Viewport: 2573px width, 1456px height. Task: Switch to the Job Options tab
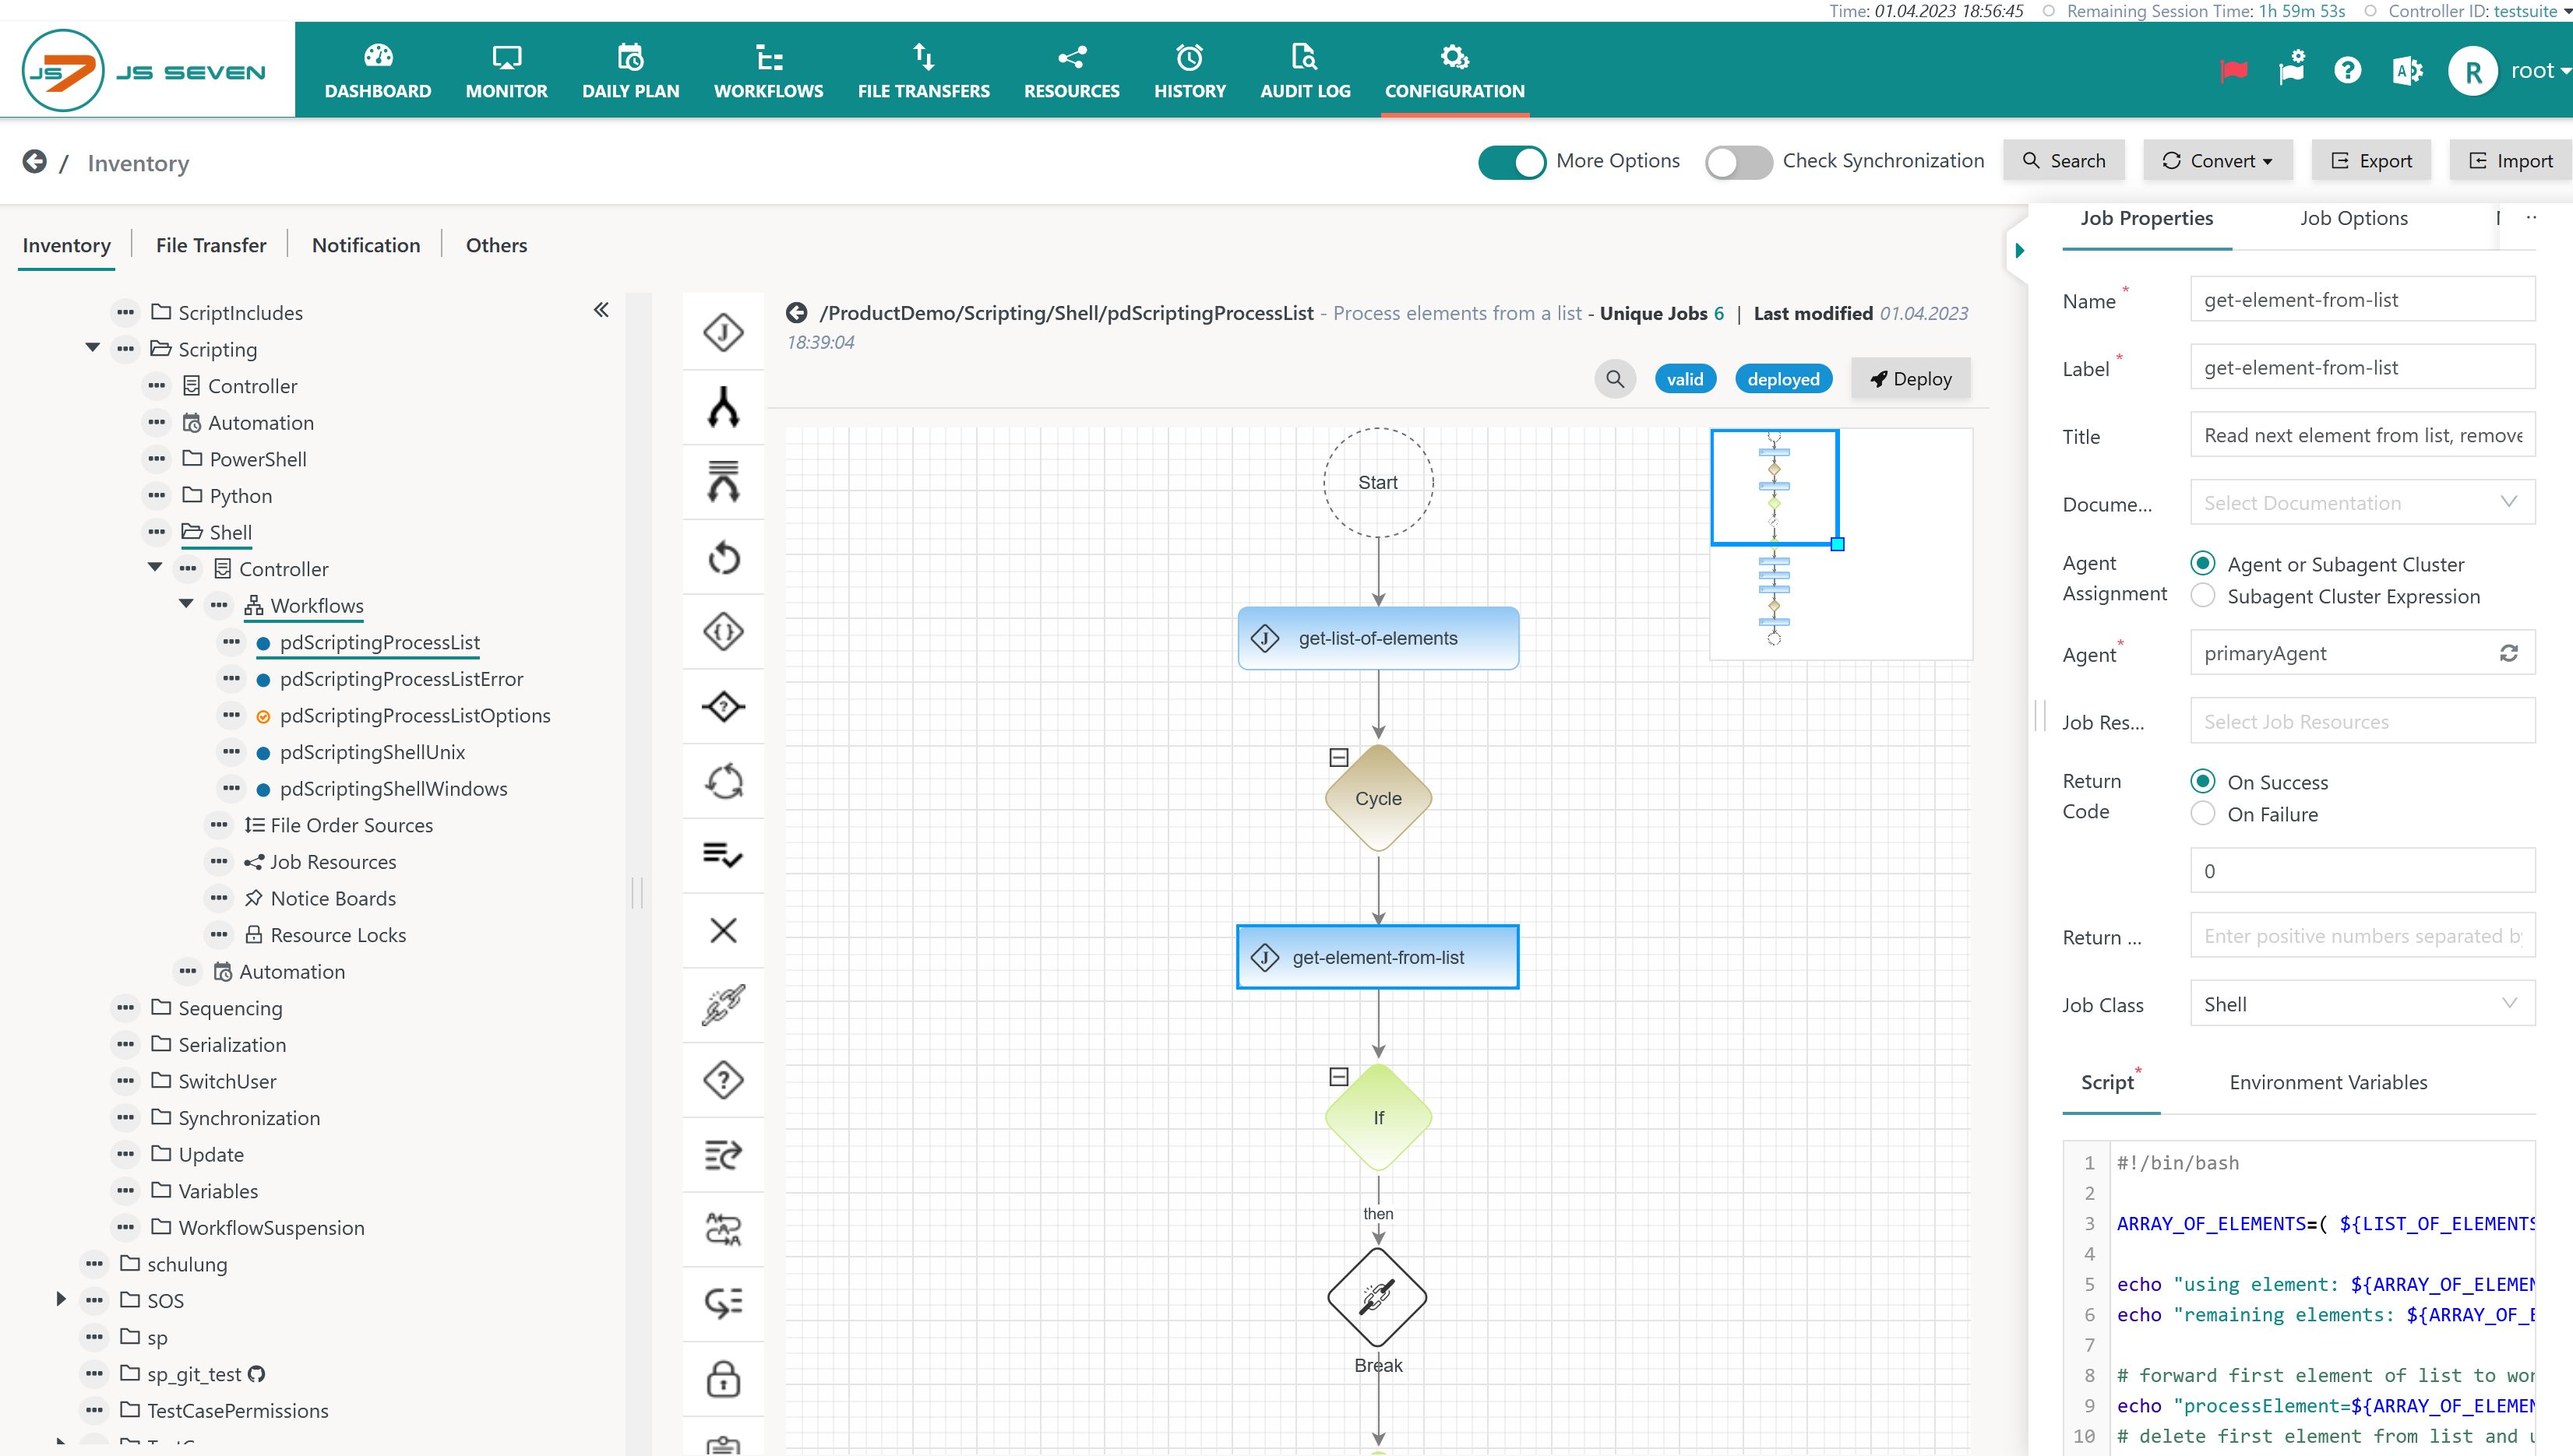coord(2353,218)
